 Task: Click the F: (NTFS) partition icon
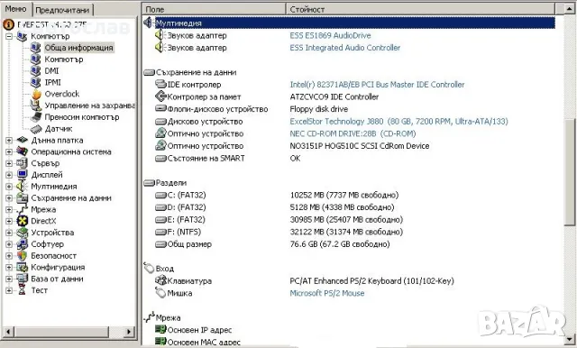(160, 232)
